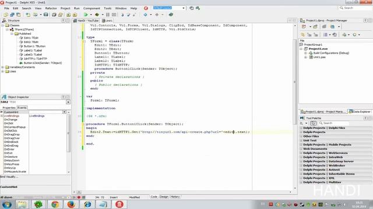Open the Component menu

point(92,8)
